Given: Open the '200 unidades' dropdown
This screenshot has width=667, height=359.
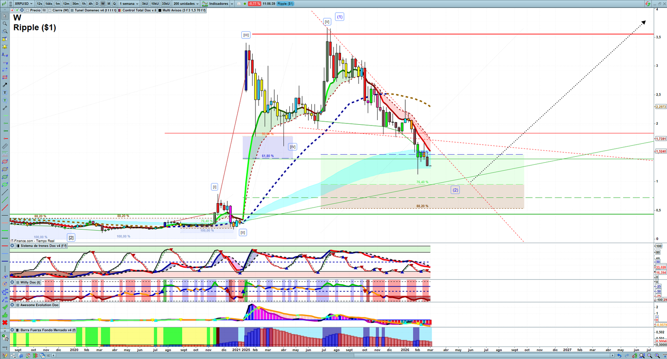Looking at the screenshot, I should [186, 4].
